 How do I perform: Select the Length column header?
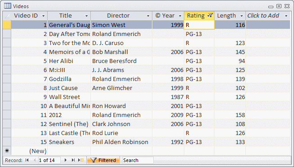tap(230, 16)
